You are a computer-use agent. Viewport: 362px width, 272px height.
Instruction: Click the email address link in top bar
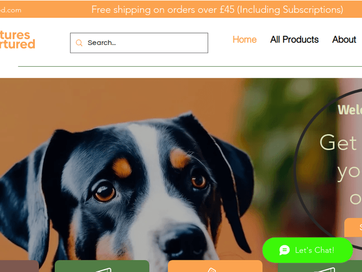click(x=11, y=10)
